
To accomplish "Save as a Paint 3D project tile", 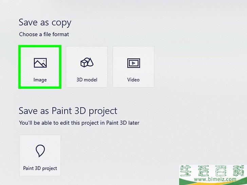I will click(x=40, y=156).
